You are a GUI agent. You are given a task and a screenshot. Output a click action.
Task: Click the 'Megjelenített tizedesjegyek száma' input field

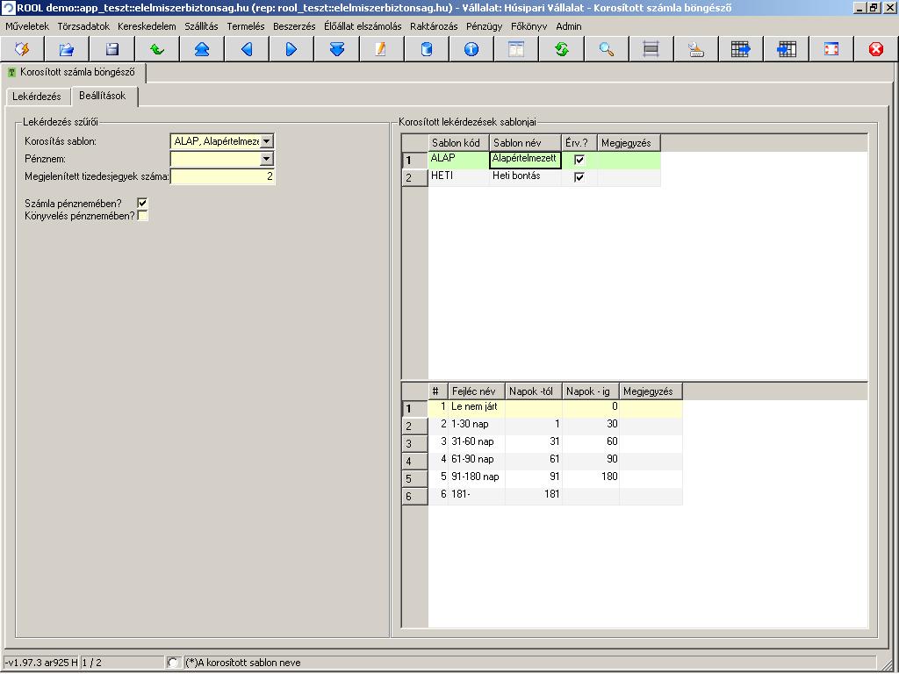[223, 176]
